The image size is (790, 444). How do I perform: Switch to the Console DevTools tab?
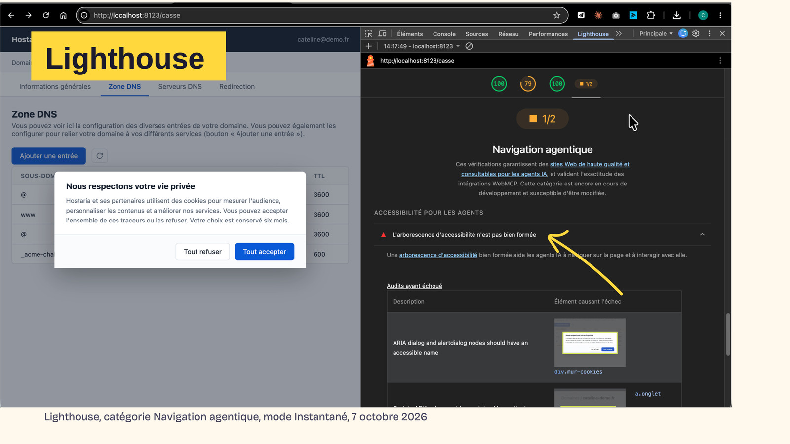[x=444, y=34]
